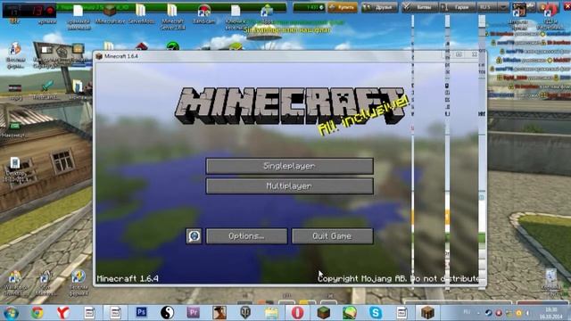Image resolution: width=571 pixels, height=321 pixels.
Task: Open Adobe Photoshop from the taskbar
Action: click(141, 312)
